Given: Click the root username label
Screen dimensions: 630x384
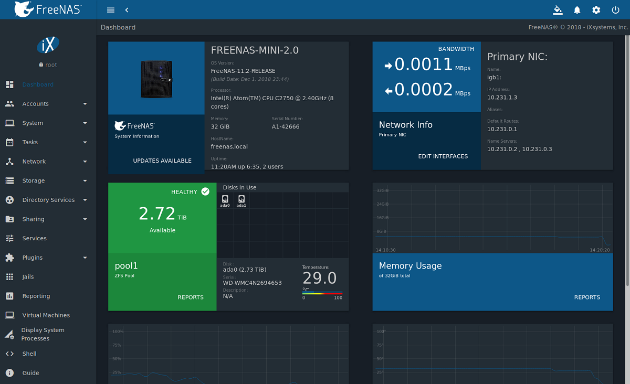Looking at the screenshot, I should pyautogui.click(x=51, y=65).
